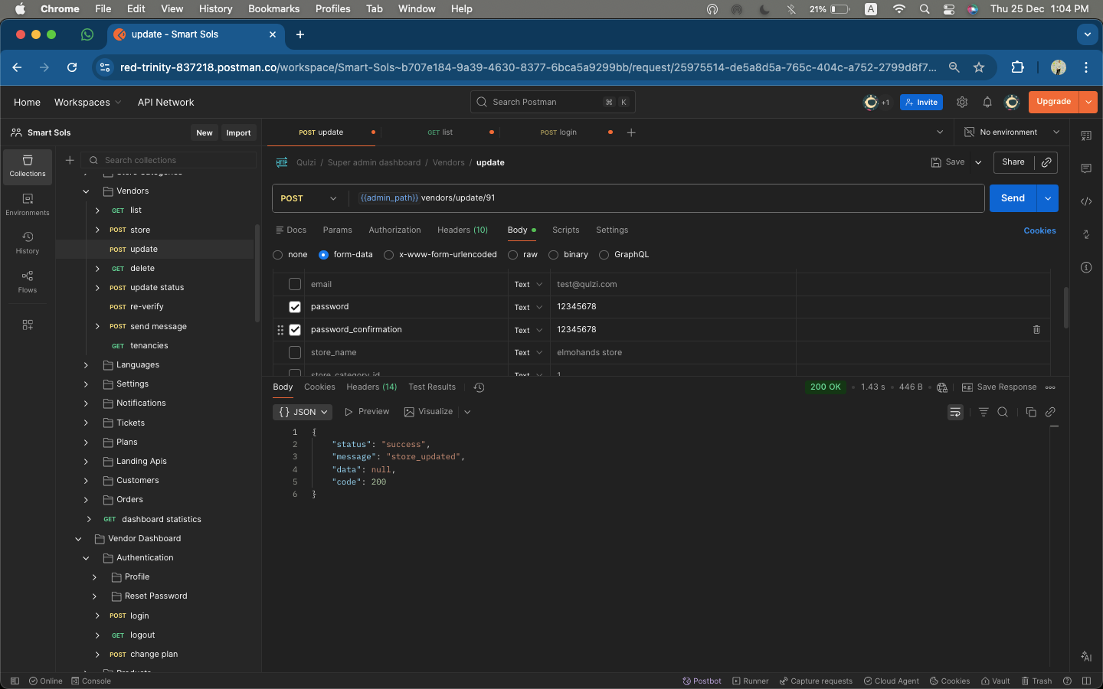Click the Invite button

pyautogui.click(x=921, y=102)
